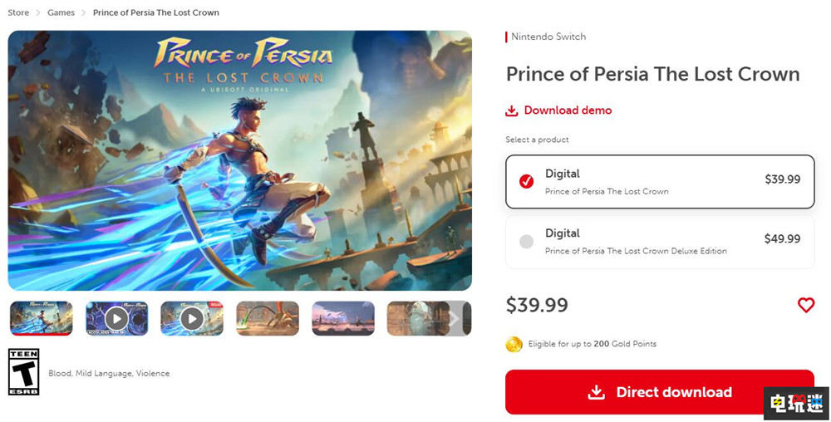The height and width of the screenshot is (422, 831).
Task: Click the heart wishlist icon
Action: (x=805, y=305)
